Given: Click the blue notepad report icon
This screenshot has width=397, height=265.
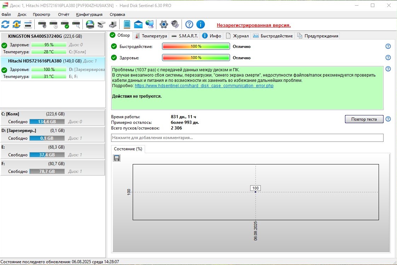Looking at the screenshot, I should 127,24.
